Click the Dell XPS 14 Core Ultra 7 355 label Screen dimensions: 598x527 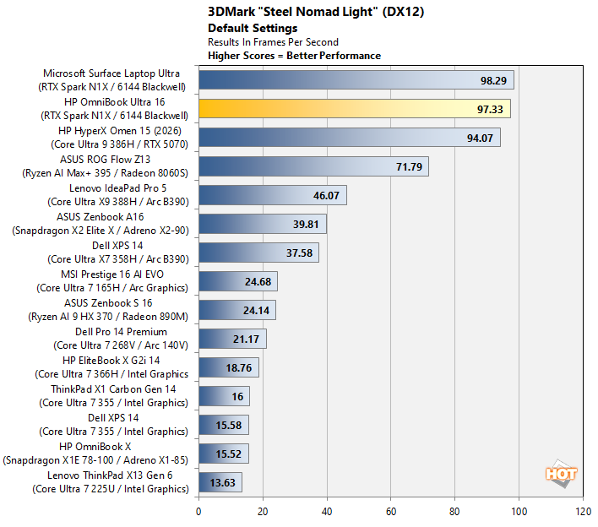113,425
